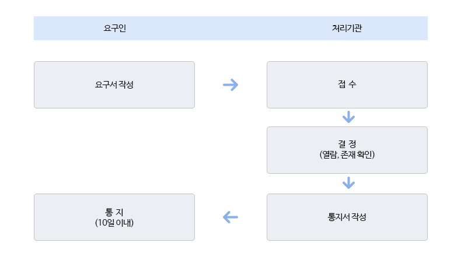The image size is (461, 260).
Task: Click the 요구서 작성 label text
Action: tap(114, 85)
